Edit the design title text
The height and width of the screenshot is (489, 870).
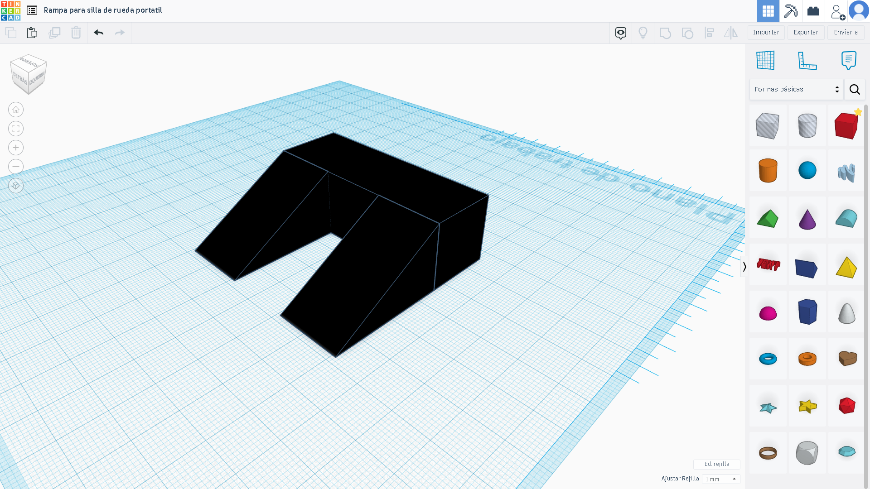tap(103, 10)
